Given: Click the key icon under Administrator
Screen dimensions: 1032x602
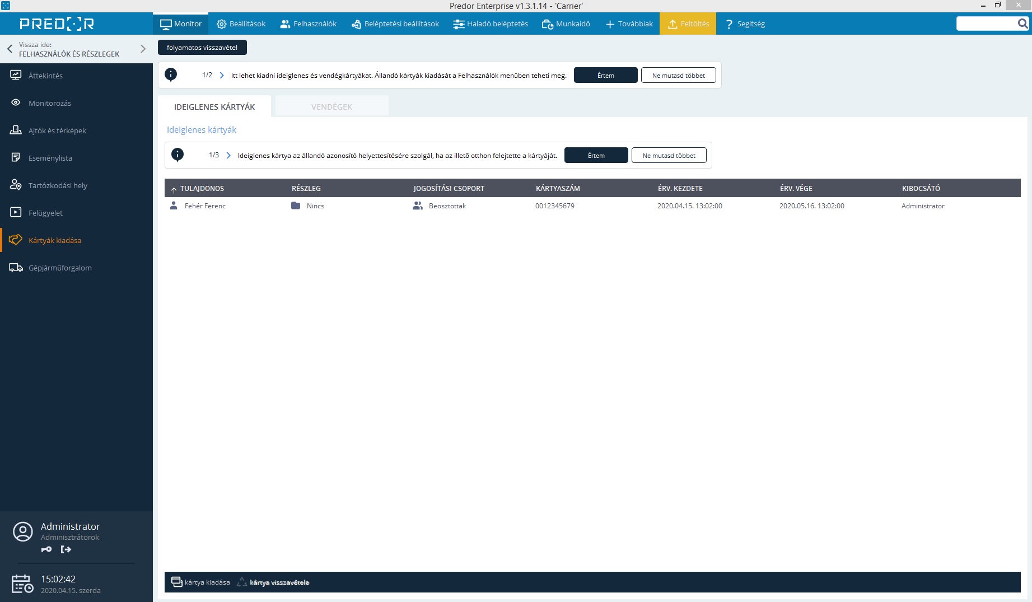Looking at the screenshot, I should 46,549.
